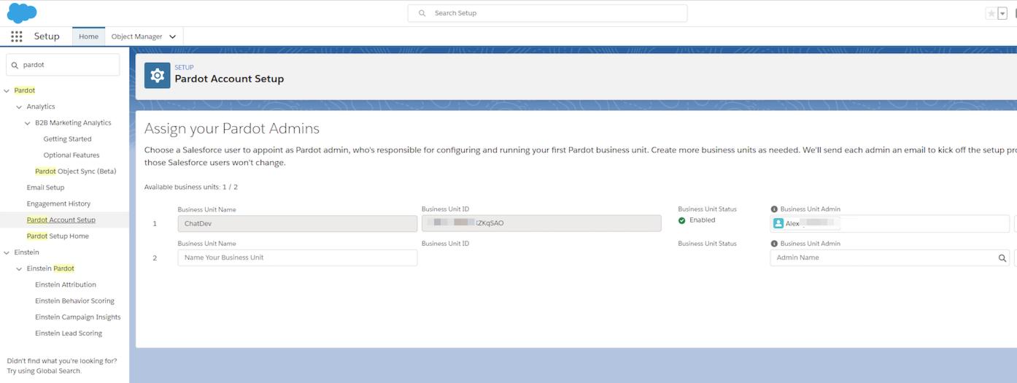1017x383 pixels.
Task: Click the Business Unit ID field ending ZKqSAO
Action: click(541, 223)
